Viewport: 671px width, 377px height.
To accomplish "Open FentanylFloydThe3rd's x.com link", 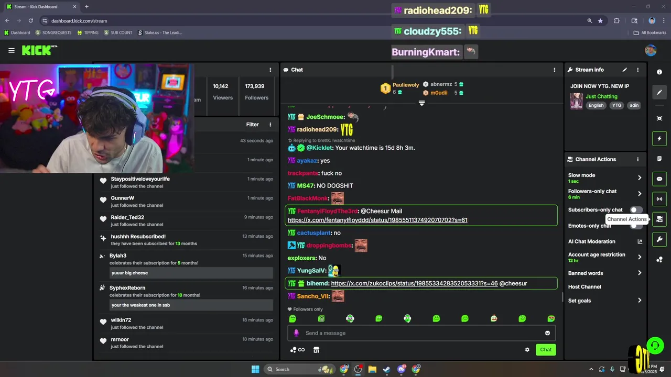I will (377, 220).
